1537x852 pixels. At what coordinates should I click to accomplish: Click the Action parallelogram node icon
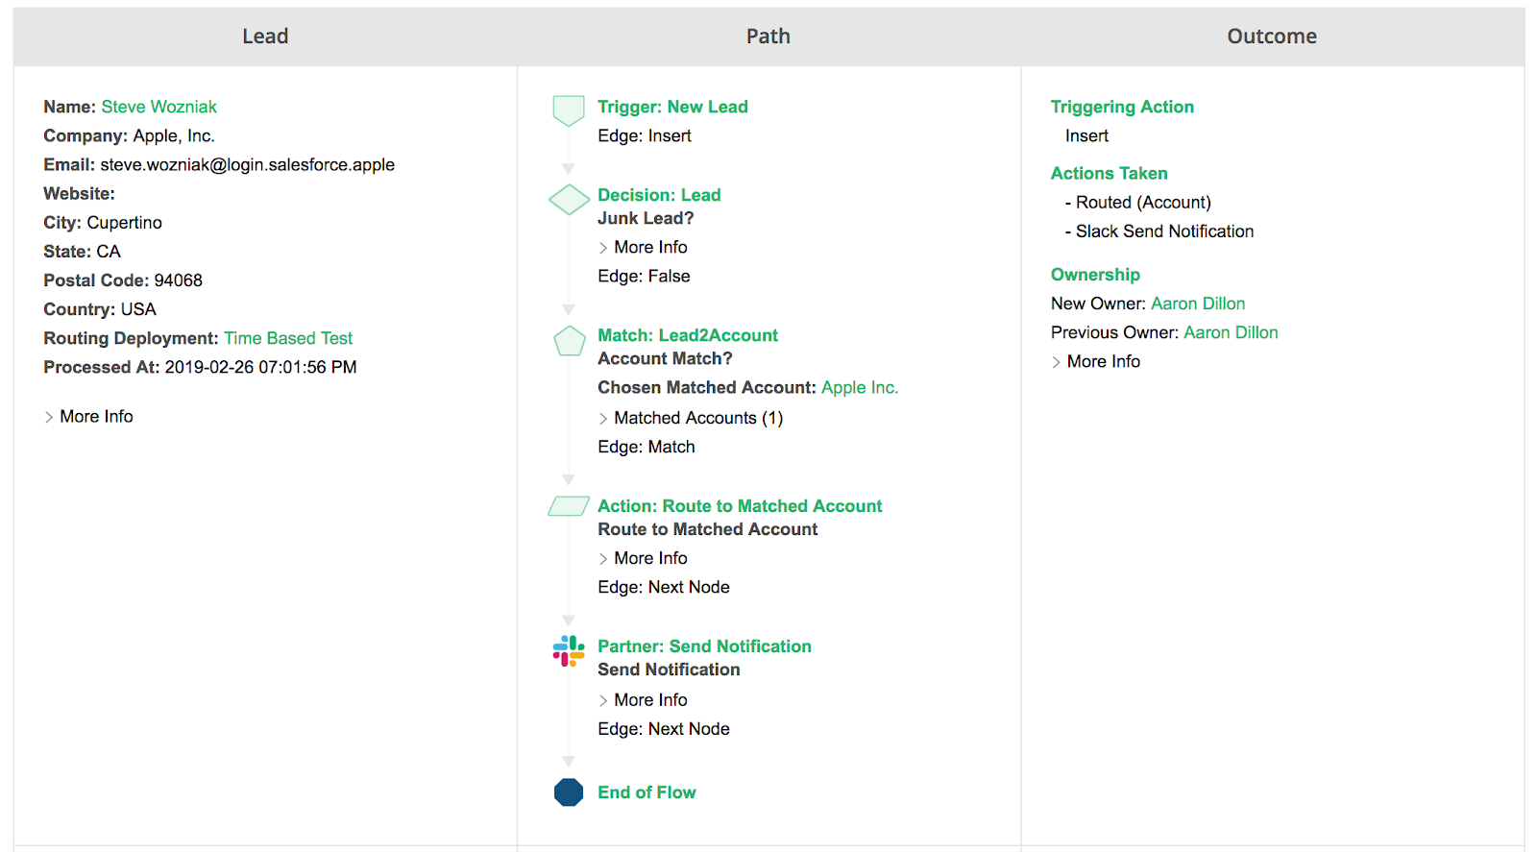pyautogui.click(x=569, y=506)
